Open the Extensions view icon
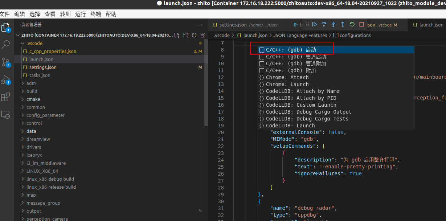Image resolution: width=446 pixels, height=221 pixels. [x=6, y=97]
